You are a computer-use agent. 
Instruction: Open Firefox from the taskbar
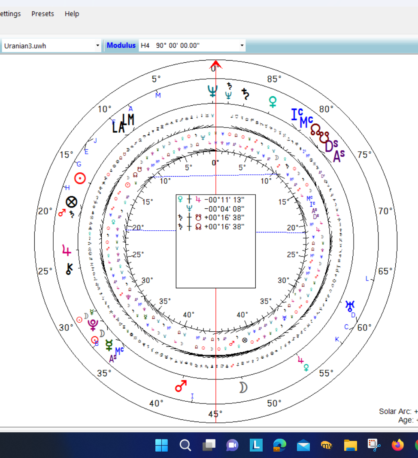(x=398, y=446)
